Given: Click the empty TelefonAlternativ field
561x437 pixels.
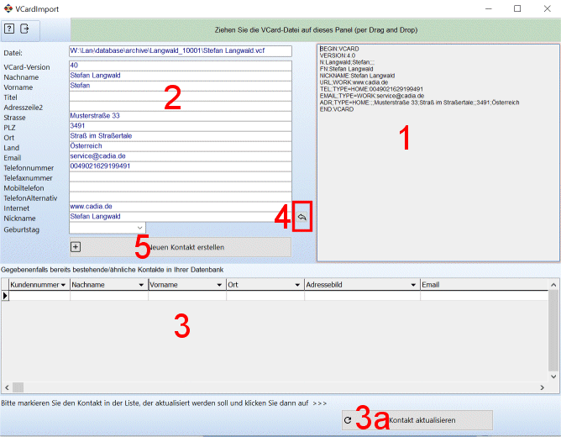Looking at the screenshot, I should click(181, 197).
